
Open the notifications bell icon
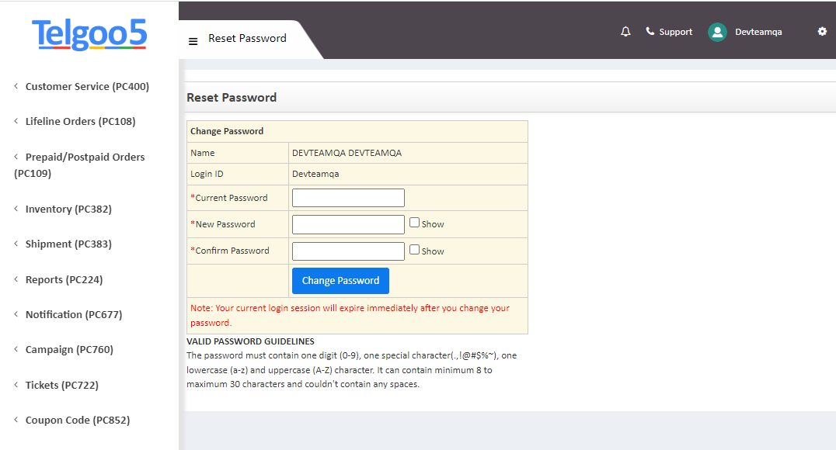pyautogui.click(x=625, y=32)
